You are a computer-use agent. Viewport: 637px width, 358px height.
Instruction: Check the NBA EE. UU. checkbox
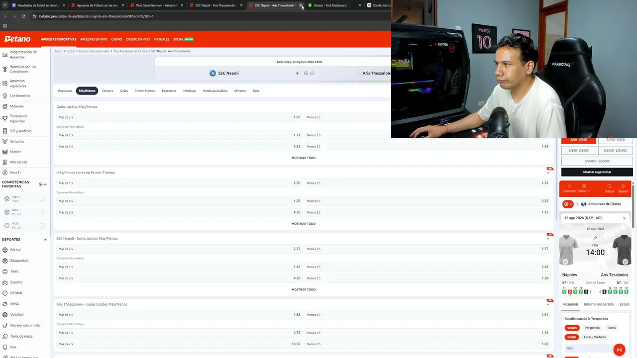(x=42, y=212)
